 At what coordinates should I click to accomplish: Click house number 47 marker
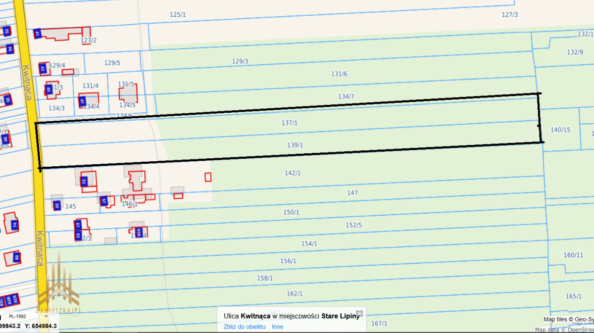[x=82, y=101]
